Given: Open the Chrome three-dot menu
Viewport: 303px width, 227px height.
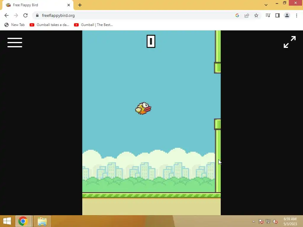Looking at the screenshot, I should pos(296,15).
